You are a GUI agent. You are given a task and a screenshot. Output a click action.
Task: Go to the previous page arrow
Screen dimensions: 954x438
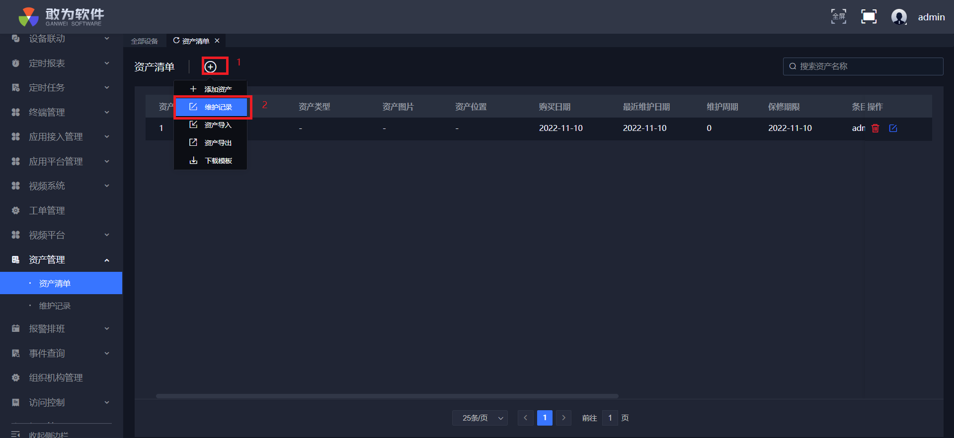point(525,418)
